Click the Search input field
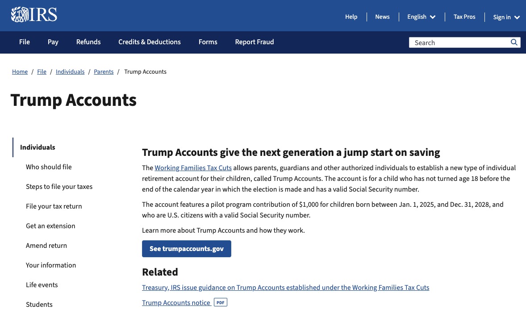The image size is (526, 318). tap(459, 42)
